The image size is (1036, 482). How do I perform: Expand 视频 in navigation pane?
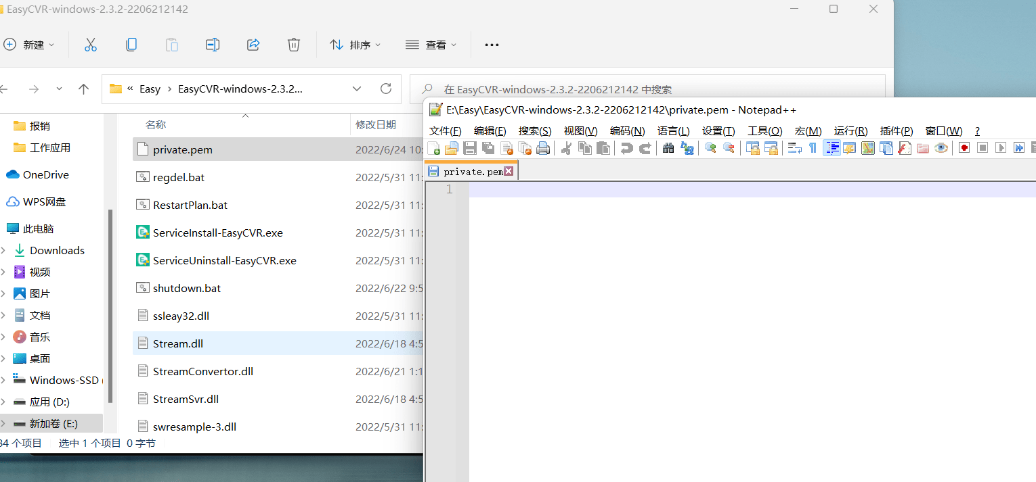(3, 272)
